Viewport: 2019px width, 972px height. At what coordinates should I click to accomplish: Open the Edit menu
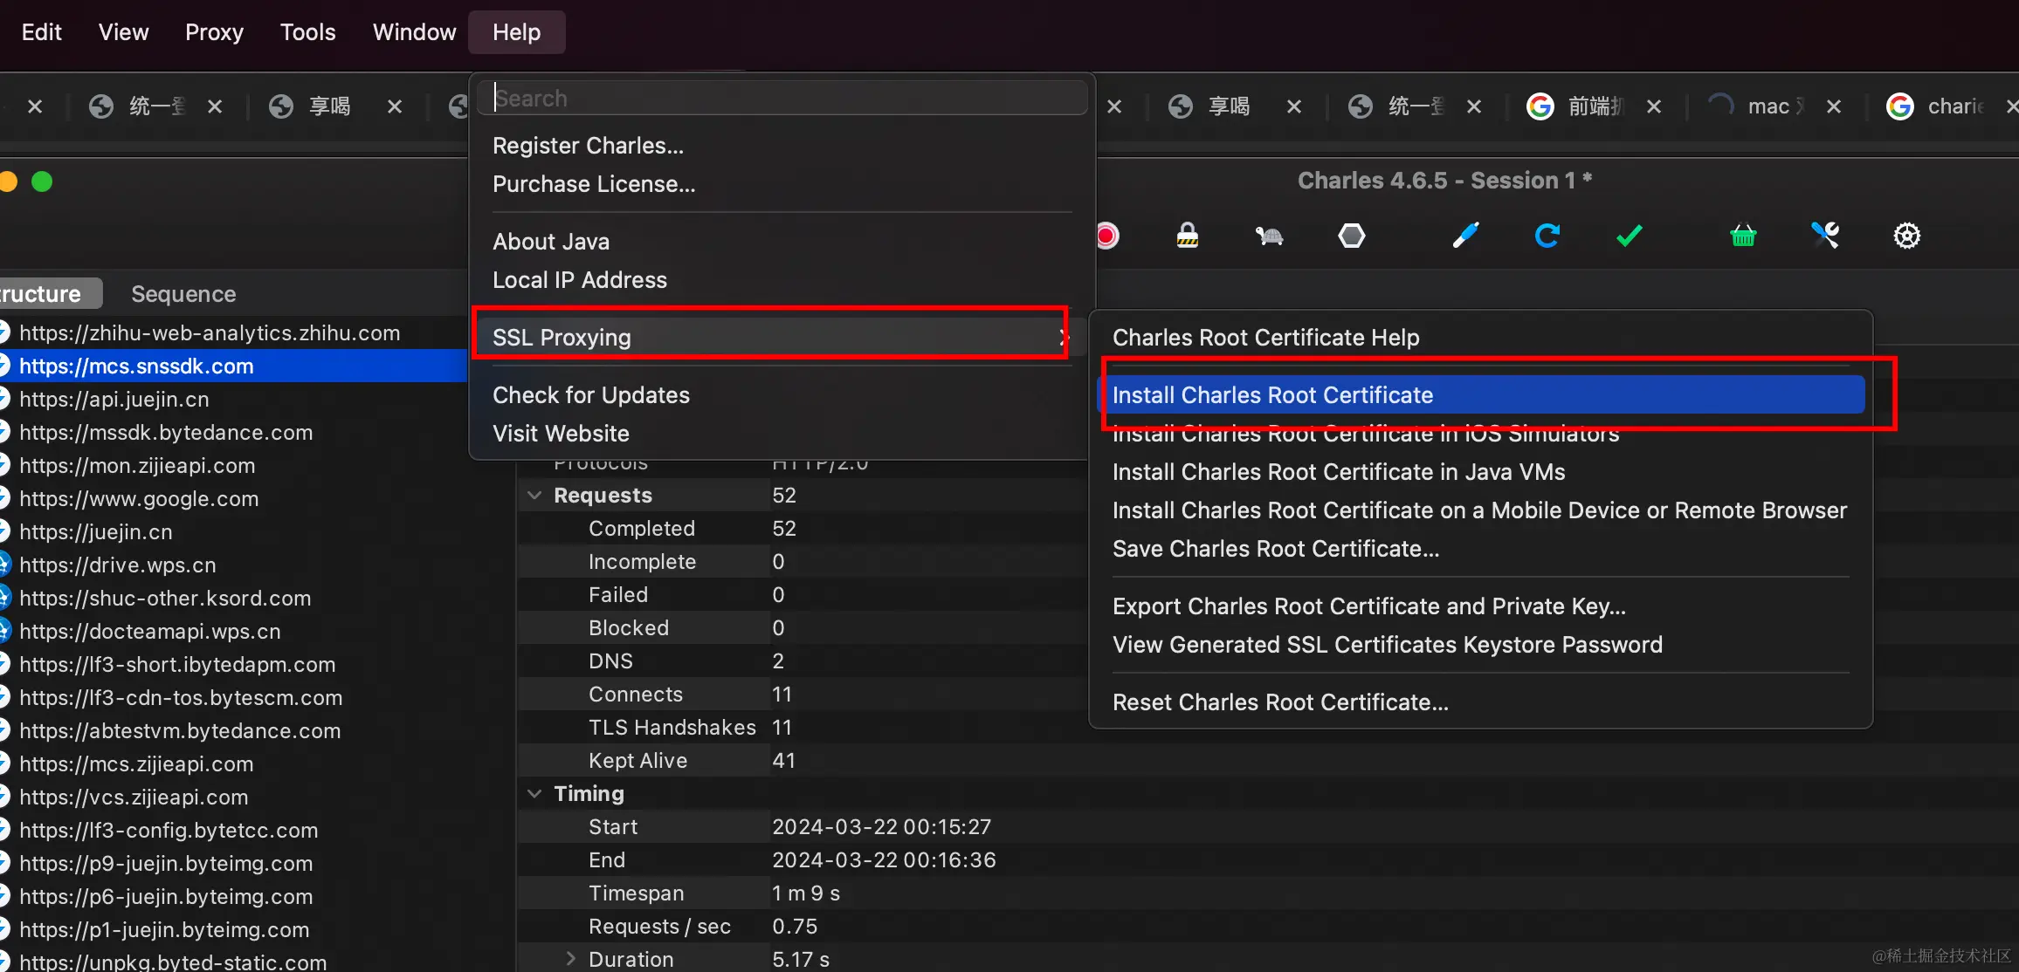tap(41, 32)
